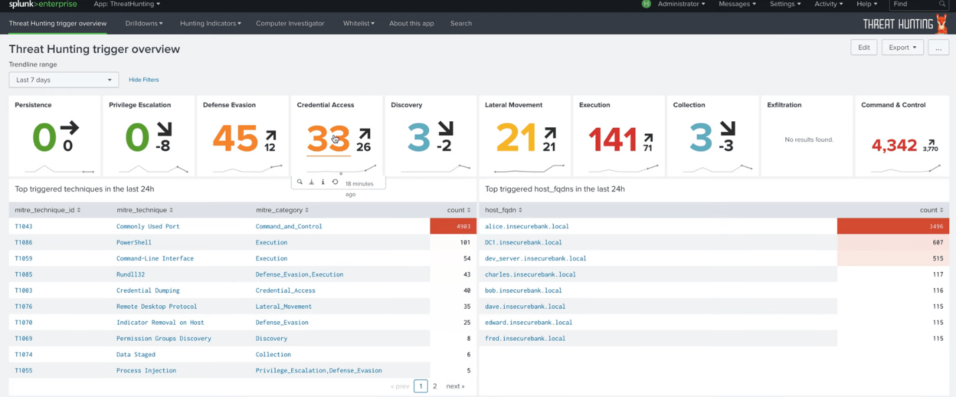Switch to the Computer Investigator tab

tap(290, 23)
